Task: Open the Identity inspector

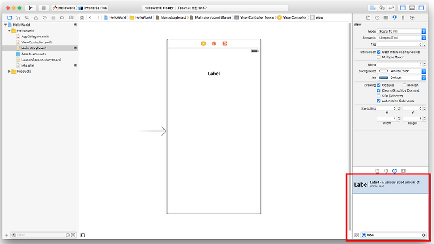Action: point(386,17)
